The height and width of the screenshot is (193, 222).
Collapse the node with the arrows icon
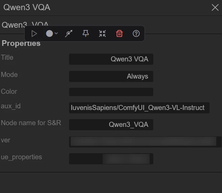102,34
